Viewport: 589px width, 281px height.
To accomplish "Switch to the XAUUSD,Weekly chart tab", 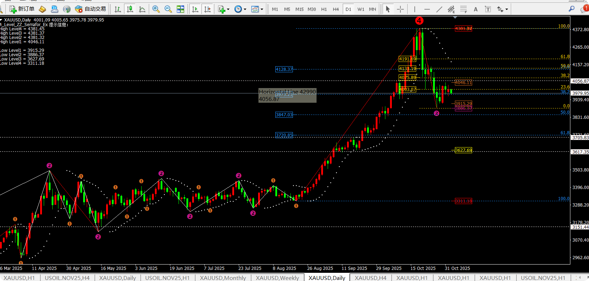I will [x=277, y=278].
